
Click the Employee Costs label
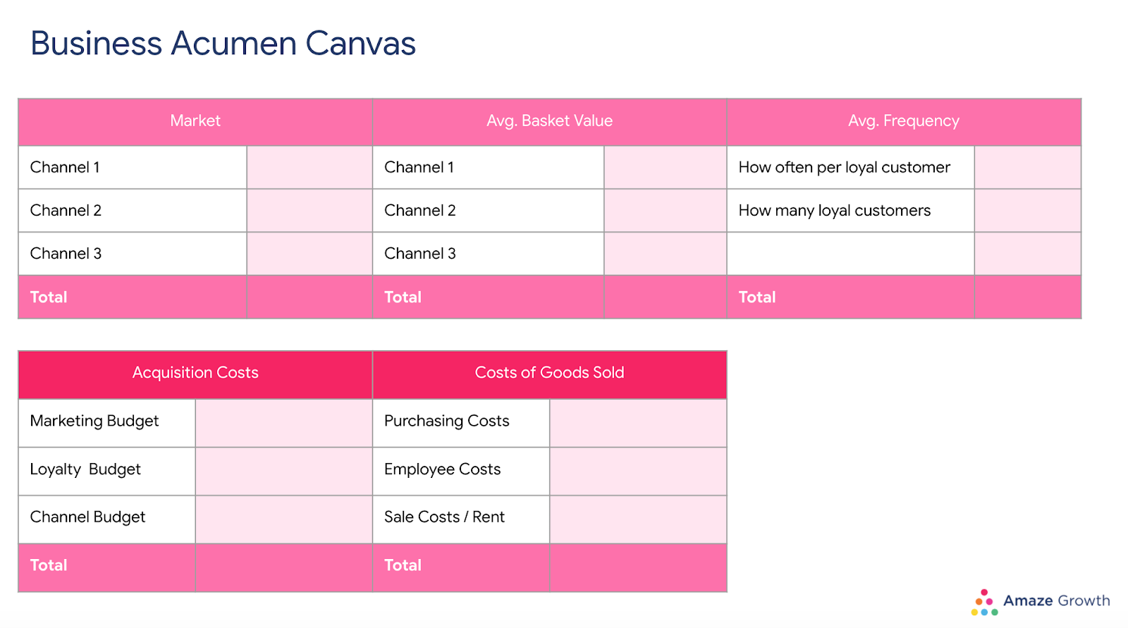pos(442,469)
